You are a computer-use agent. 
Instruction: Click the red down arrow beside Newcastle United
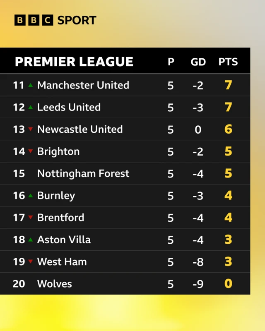[30, 130]
